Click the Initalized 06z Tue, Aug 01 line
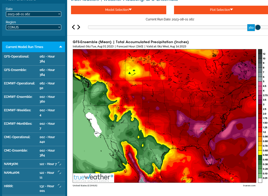The width and height of the screenshot is (268, 196). coord(129,46)
